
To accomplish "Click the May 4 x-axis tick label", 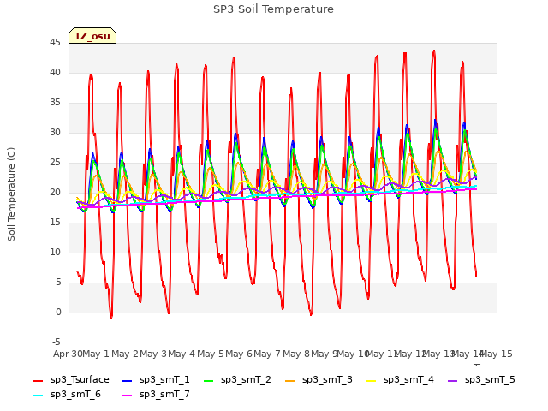I will click(x=182, y=354).
